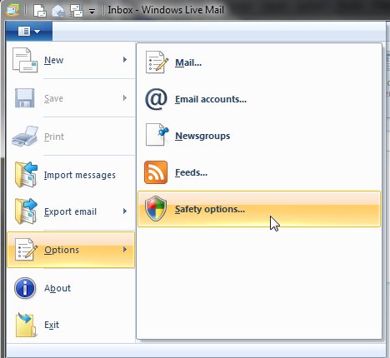The height and width of the screenshot is (358, 390).
Task: Expand the Export email submenu arrow
Action: [x=125, y=211]
